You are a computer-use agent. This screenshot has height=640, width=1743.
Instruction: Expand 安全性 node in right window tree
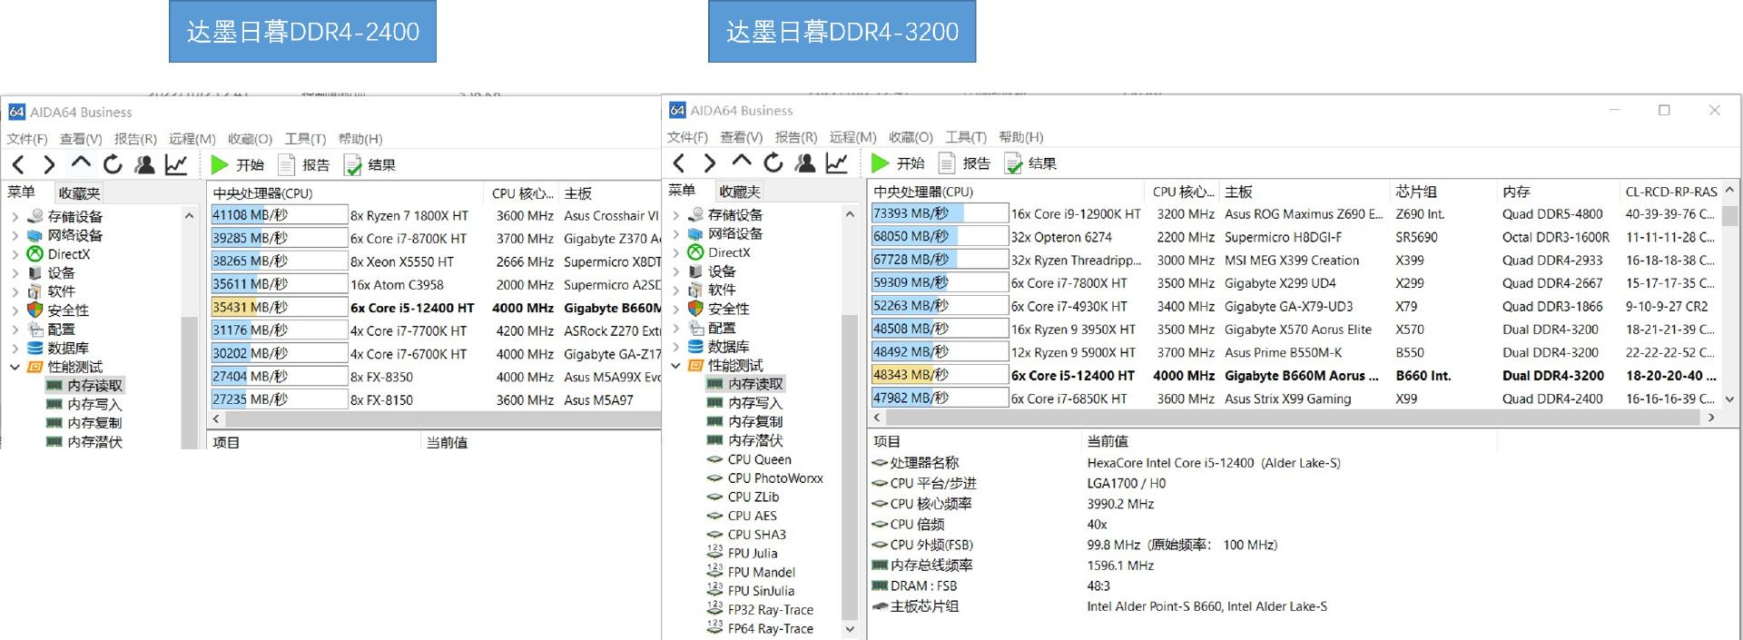675,309
